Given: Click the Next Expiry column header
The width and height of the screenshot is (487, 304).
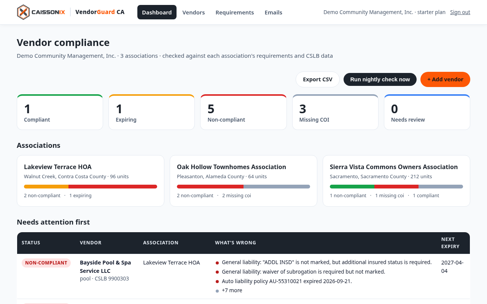Looking at the screenshot, I should click(450, 242).
